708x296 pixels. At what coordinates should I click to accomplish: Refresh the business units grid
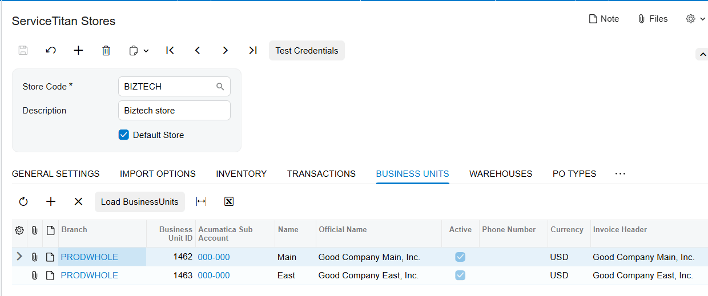(23, 201)
